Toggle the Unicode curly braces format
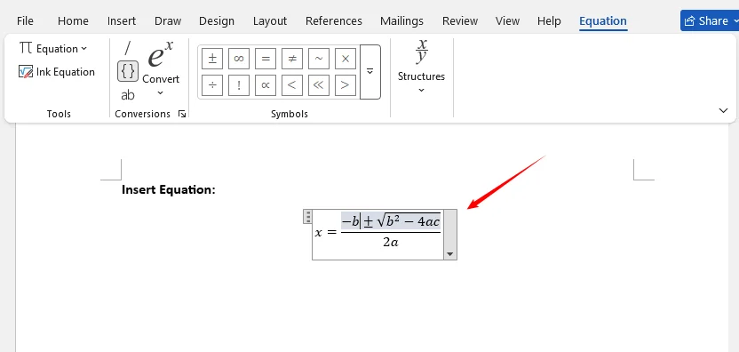This screenshot has width=739, height=352. click(x=128, y=71)
